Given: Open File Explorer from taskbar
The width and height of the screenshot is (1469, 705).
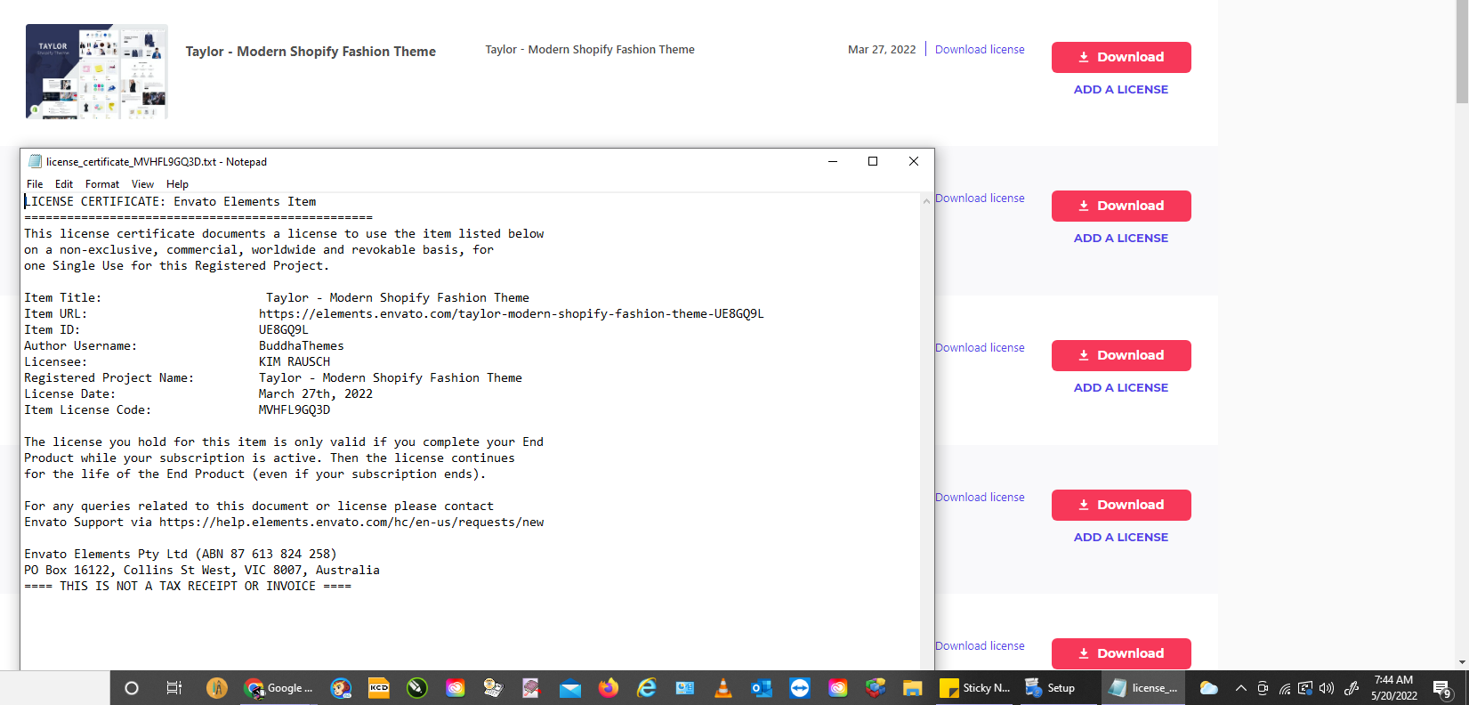Looking at the screenshot, I should pos(913,688).
